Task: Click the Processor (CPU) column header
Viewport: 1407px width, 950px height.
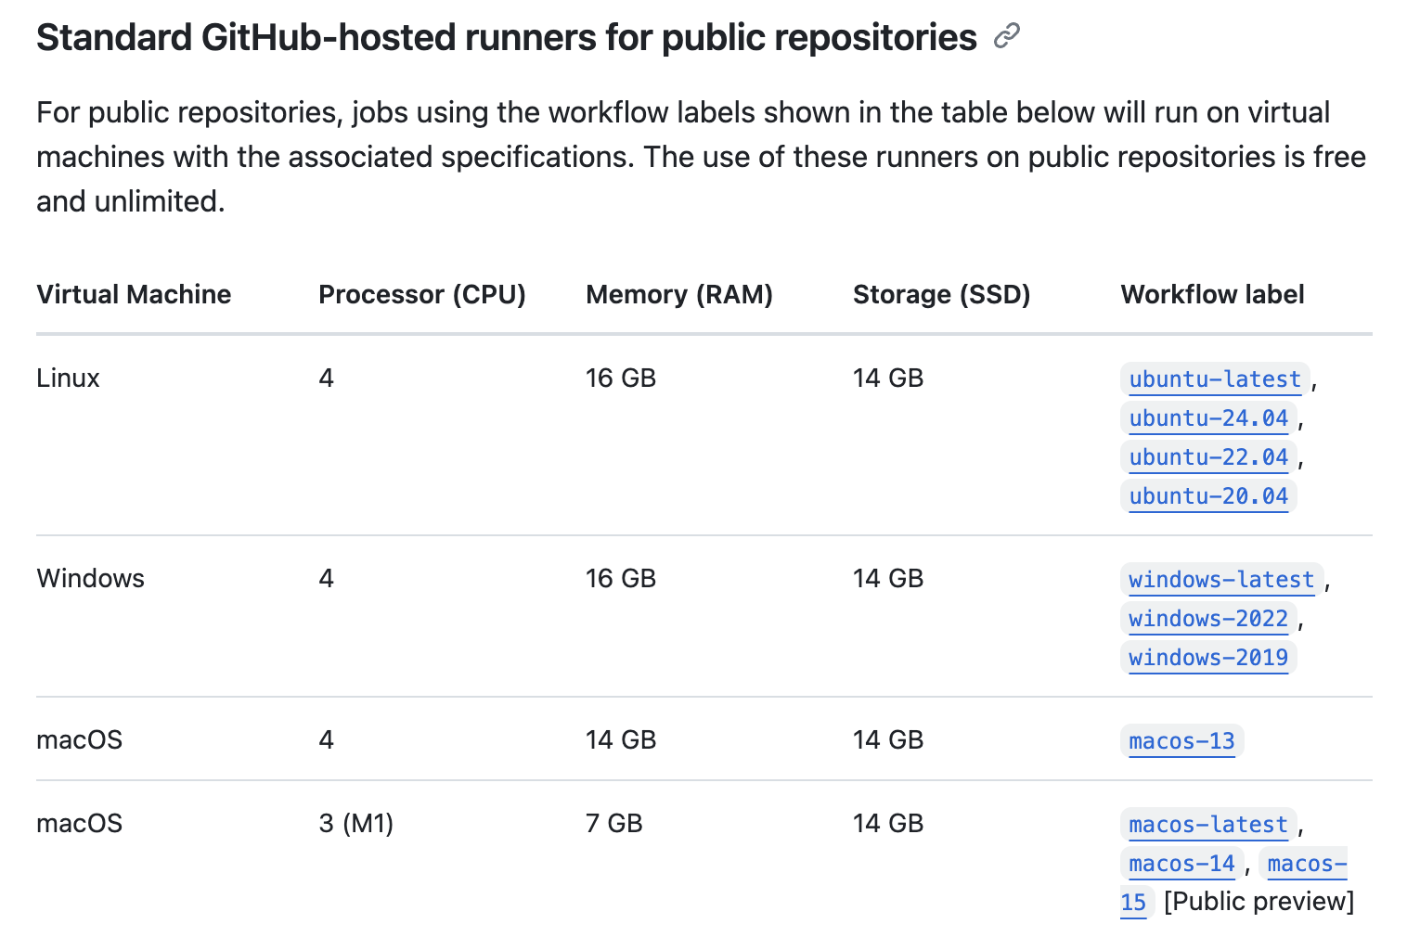Action: click(422, 294)
